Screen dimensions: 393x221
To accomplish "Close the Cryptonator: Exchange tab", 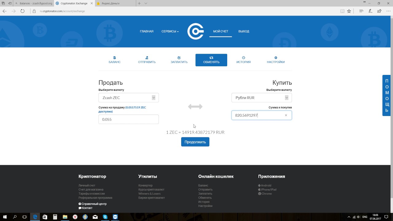I will (91, 3).
